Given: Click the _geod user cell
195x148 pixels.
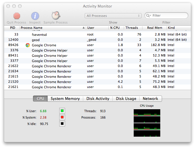Looking at the screenshot, I should [92, 40].
